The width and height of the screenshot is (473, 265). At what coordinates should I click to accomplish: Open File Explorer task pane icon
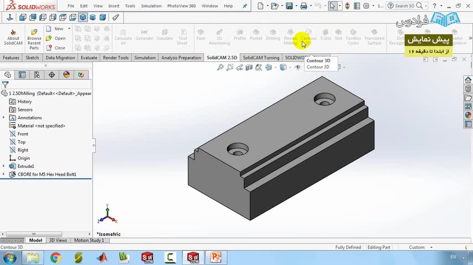tap(468, 98)
